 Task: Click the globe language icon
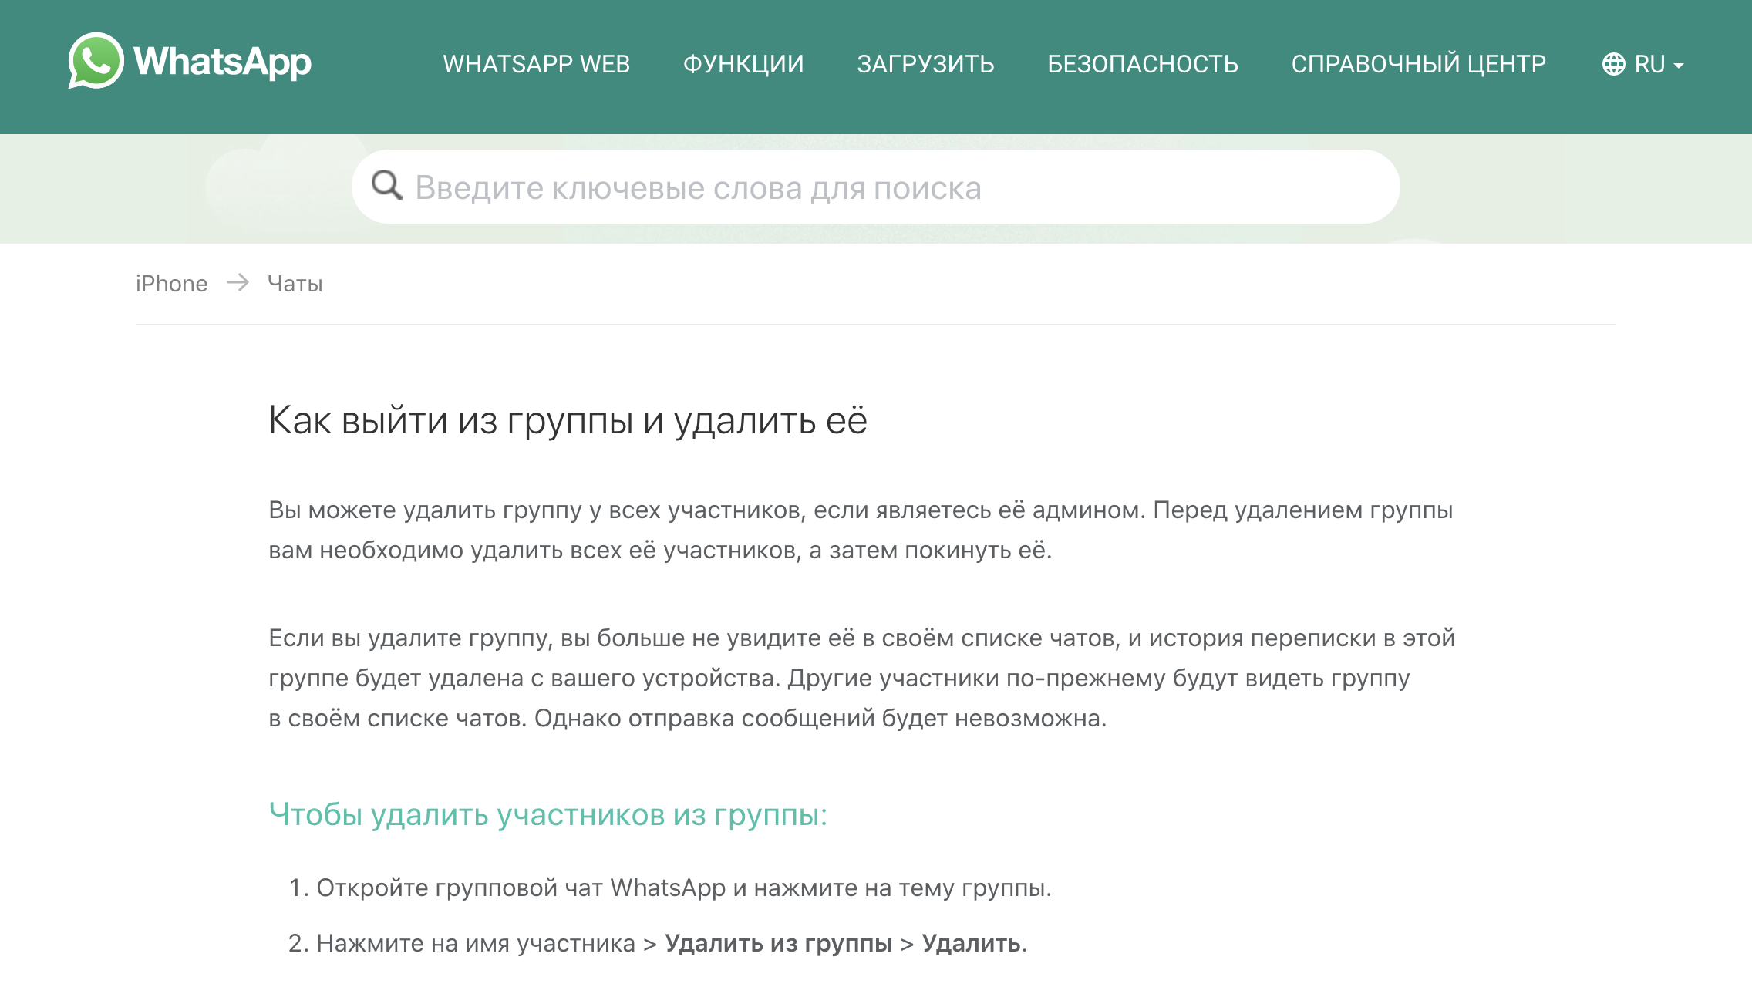pos(1613,64)
